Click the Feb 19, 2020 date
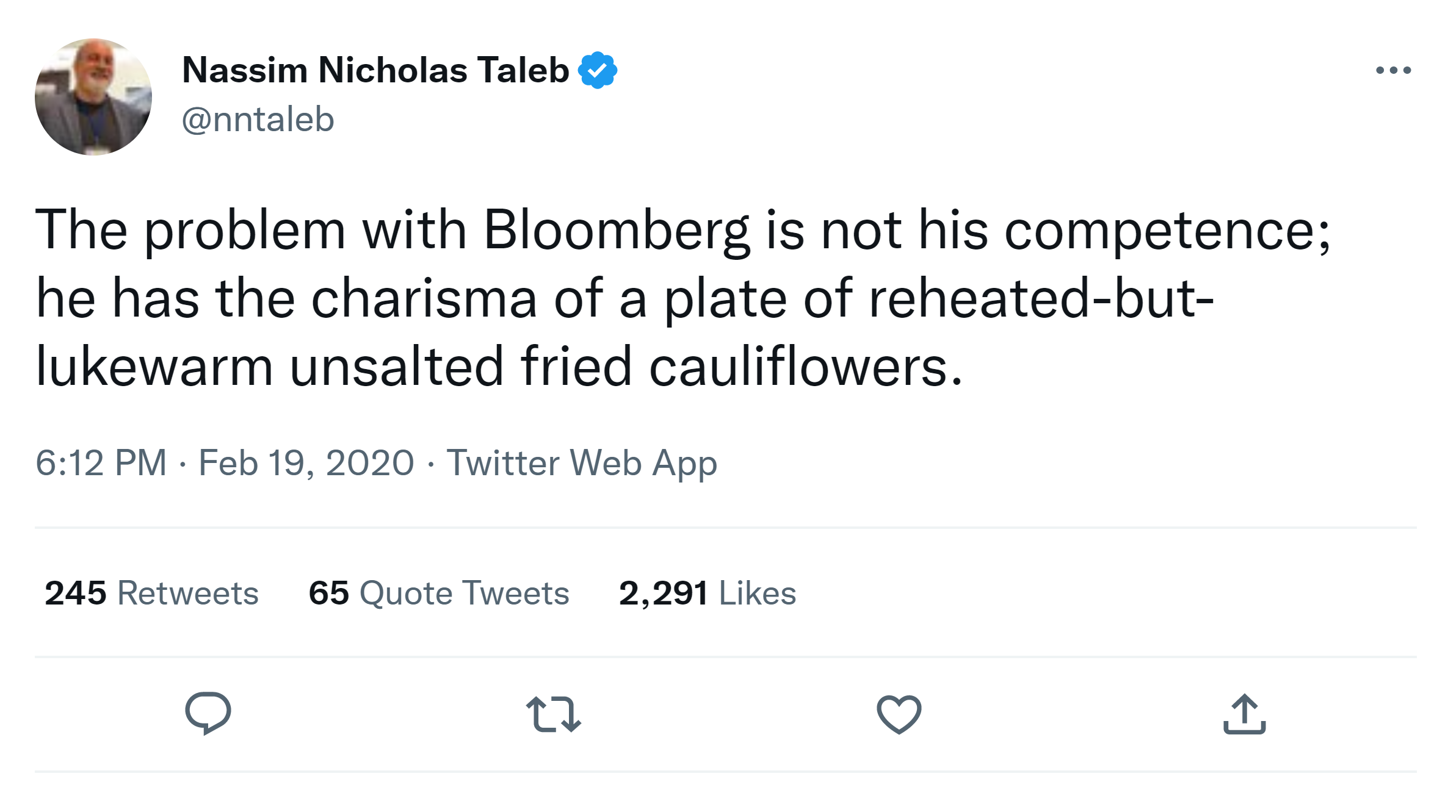 [x=306, y=463]
